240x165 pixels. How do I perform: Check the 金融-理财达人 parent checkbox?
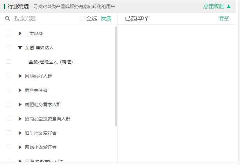9,47
